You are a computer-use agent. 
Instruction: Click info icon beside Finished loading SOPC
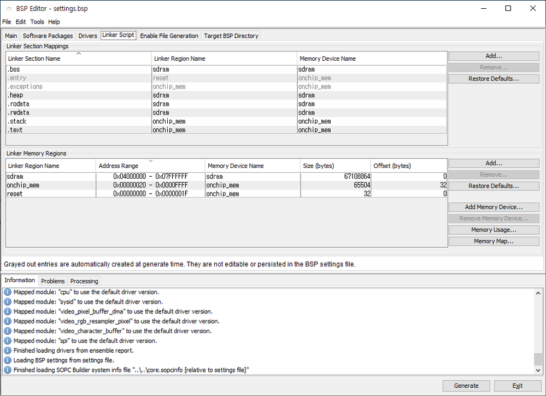(x=7, y=370)
